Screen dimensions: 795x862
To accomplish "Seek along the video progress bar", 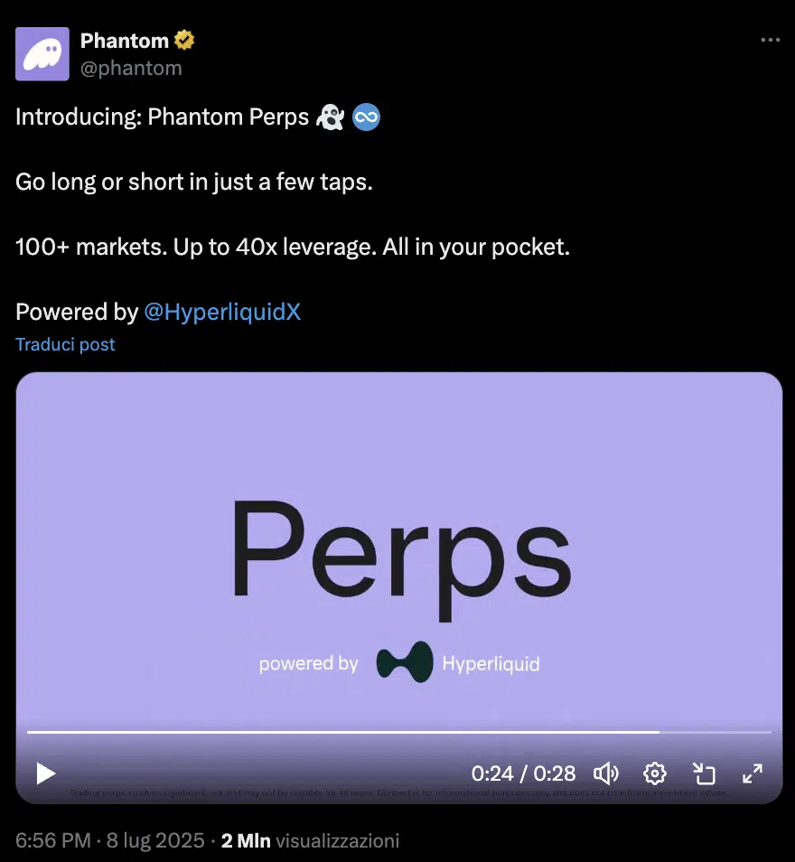I will point(399,732).
